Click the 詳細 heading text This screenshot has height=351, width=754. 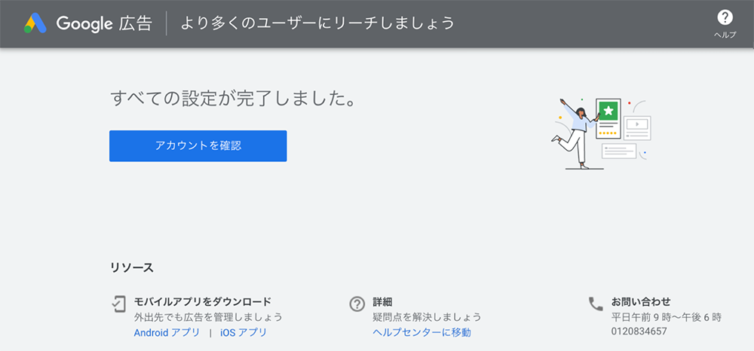coord(382,302)
